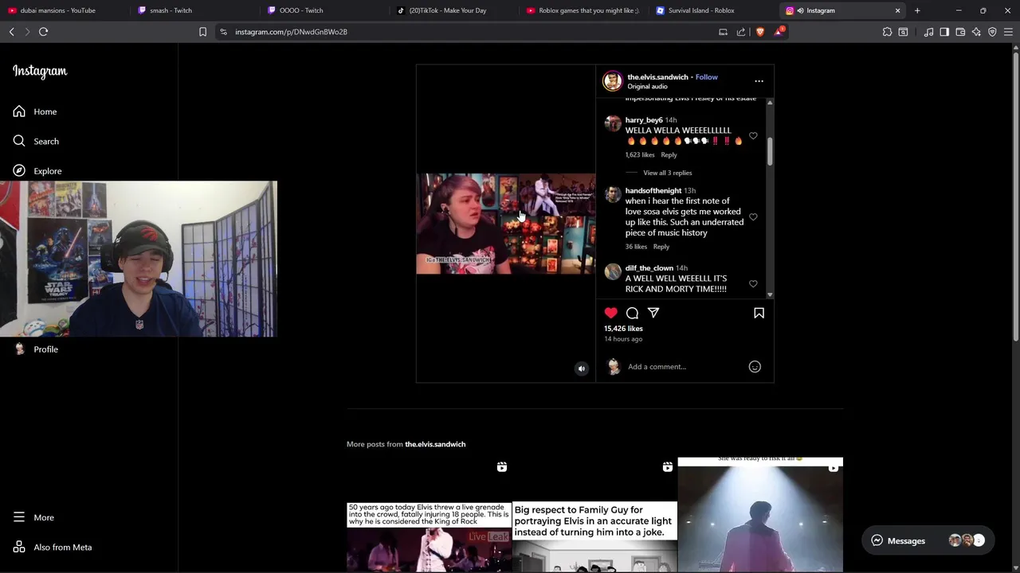Viewport: 1020px width, 573px height.
Task: Switch to dubai mansions YouTube tab
Action: click(64, 10)
